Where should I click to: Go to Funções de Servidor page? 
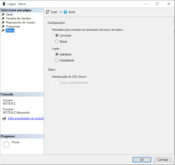19,19
